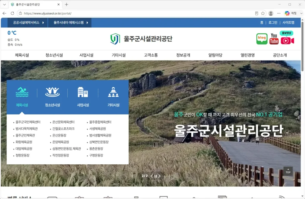The image size is (305, 199).
Task: Open the 사이트맵 link
Action: pos(288,23)
